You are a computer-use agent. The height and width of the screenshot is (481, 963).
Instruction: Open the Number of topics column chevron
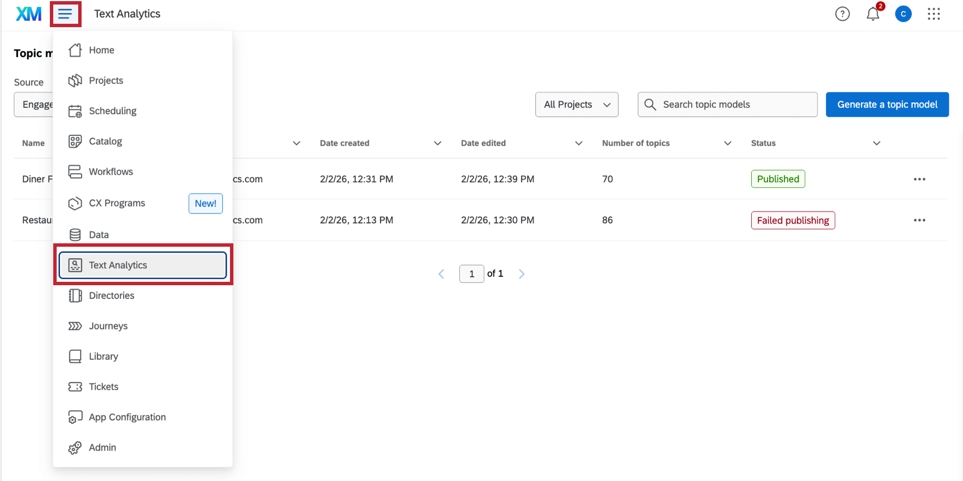(x=727, y=143)
